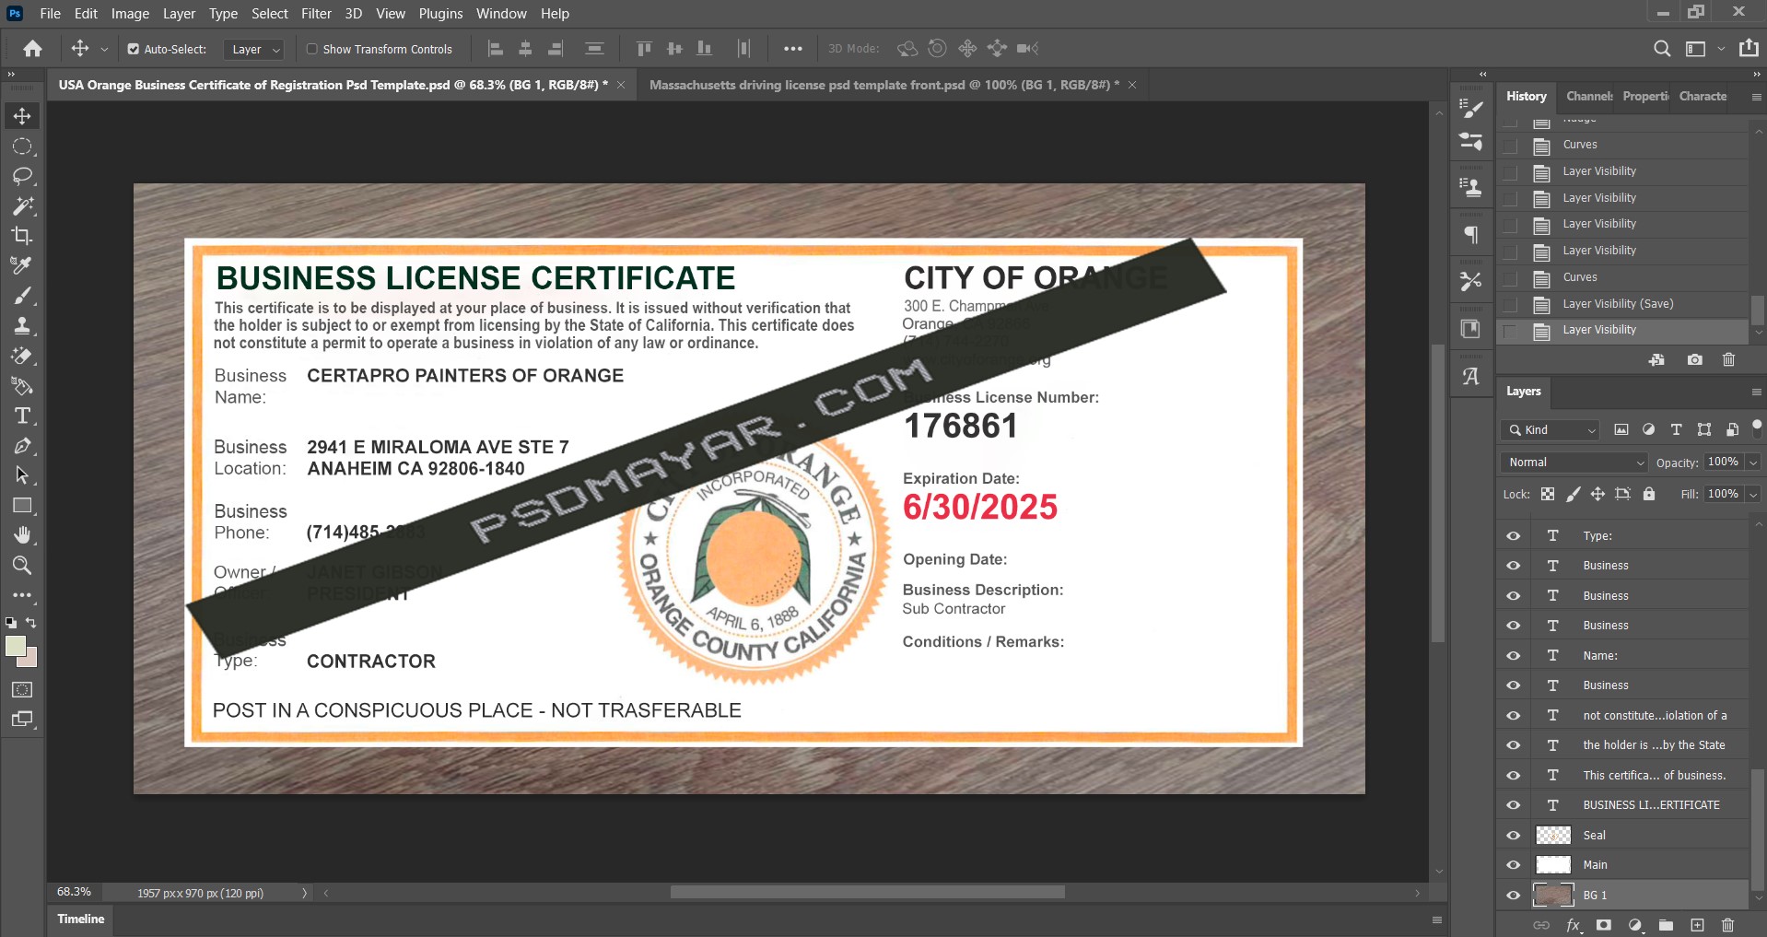This screenshot has height=937, width=1767.
Task: Select the Zoom tool
Action: [x=22, y=565]
